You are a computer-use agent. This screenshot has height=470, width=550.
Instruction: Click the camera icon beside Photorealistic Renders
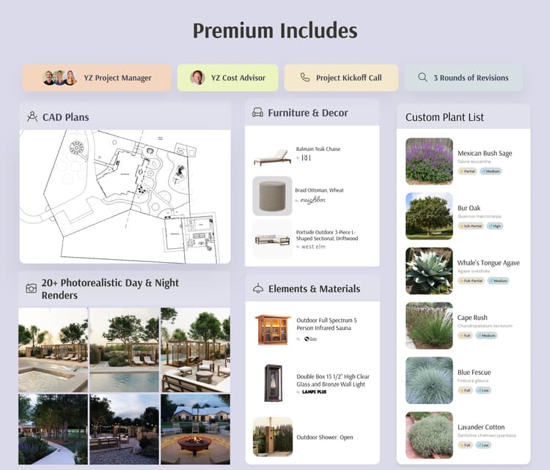(32, 289)
